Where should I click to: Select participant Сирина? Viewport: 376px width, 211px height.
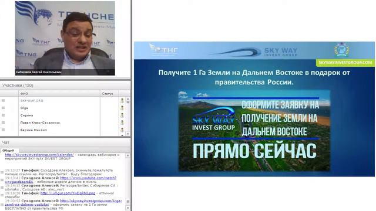coord(26,115)
